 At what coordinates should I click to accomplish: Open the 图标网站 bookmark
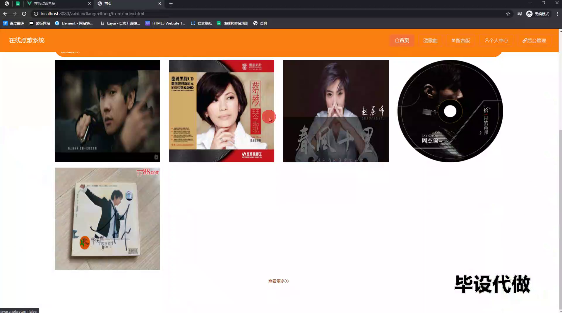click(x=40, y=23)
